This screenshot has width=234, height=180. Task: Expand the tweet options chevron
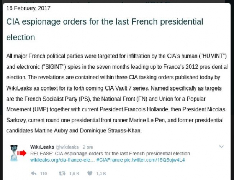(221, 147)
